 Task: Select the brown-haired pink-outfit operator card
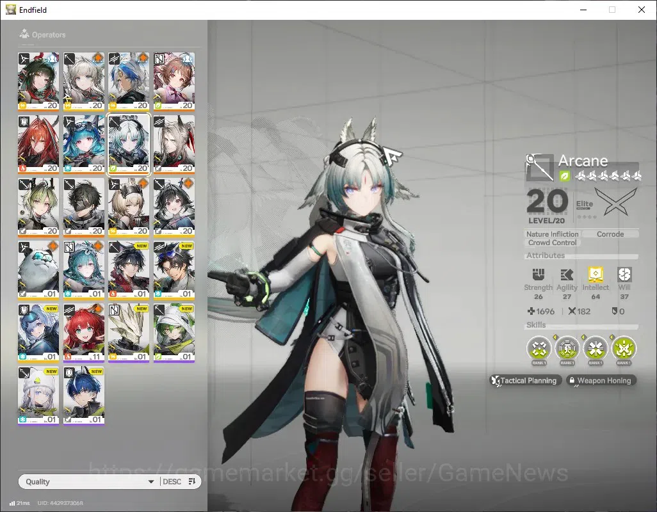pyautogui.click(x=174, y=81)
